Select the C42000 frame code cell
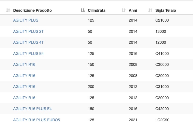This screenshot has width=193, height=127. point(162,109)
